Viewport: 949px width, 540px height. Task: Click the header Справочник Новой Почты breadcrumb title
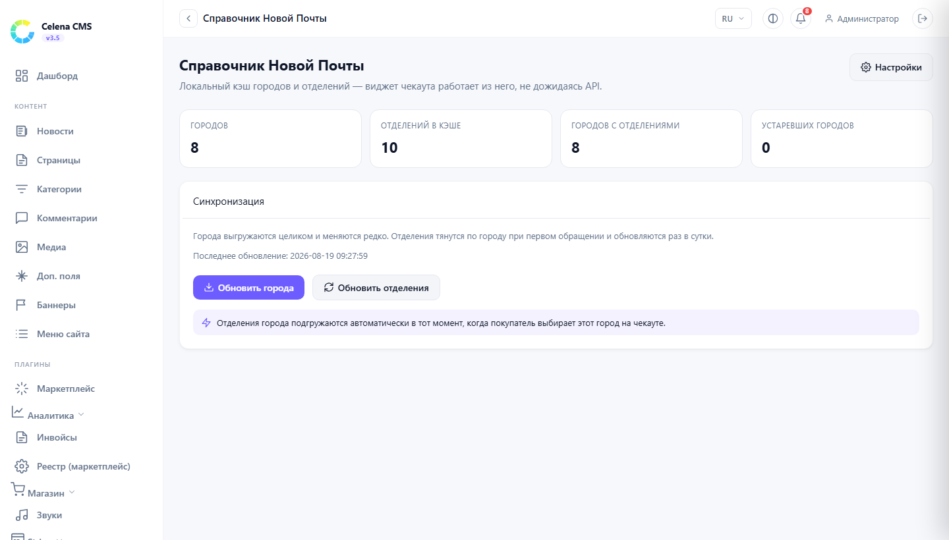[265, 18]
